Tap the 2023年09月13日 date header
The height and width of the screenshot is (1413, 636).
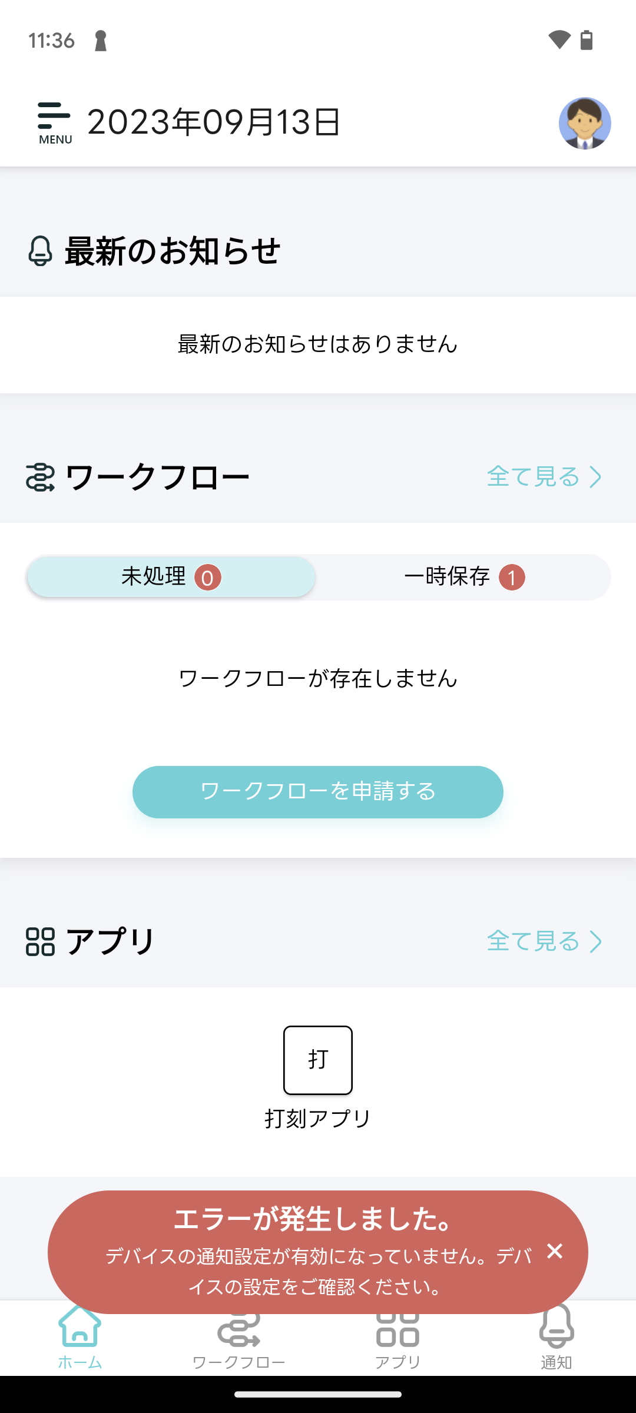click(214, 122)
